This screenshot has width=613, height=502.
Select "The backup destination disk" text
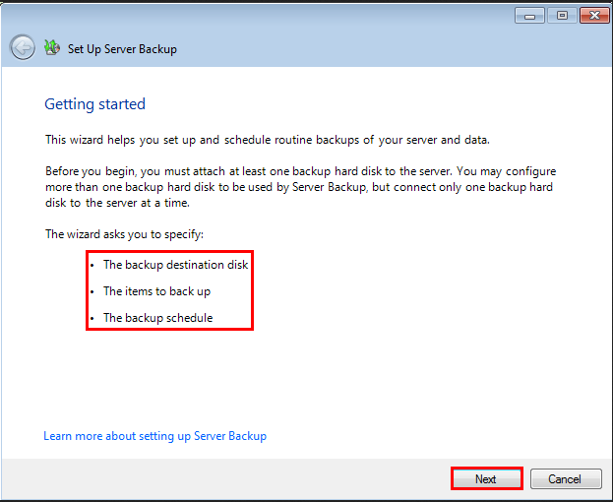point(176,265)
